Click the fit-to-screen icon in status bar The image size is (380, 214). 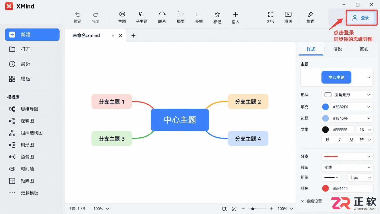click(x=234, y=209)
